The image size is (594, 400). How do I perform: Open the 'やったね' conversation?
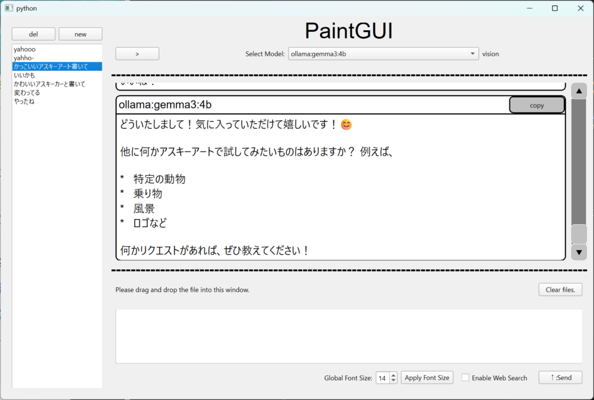(x=24, y=102)
